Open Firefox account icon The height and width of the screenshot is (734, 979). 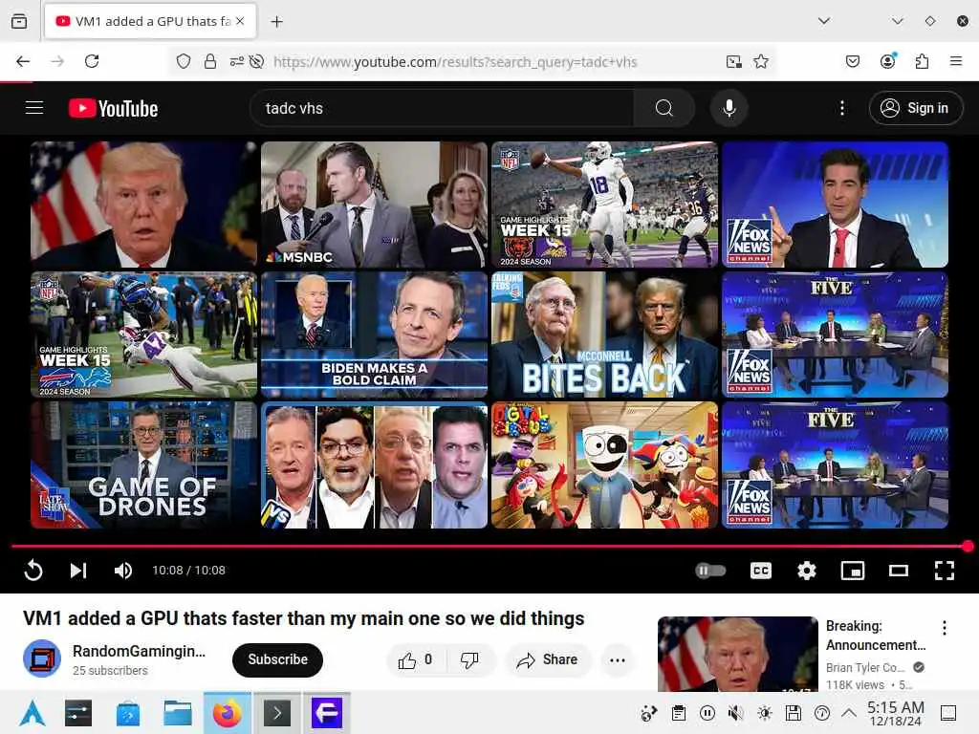(x=887, y=61)
